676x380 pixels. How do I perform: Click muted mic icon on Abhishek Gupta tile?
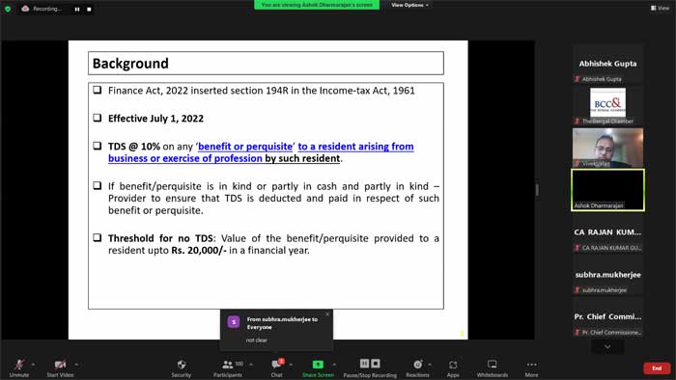(x=577, y=79)
